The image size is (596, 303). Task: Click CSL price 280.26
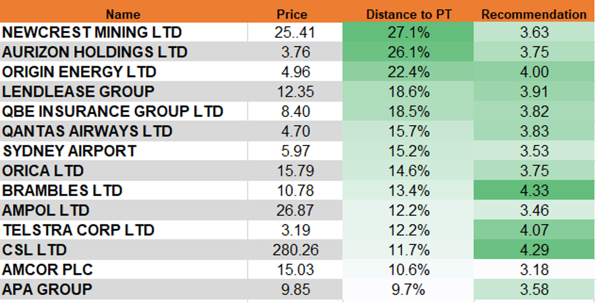295,249
